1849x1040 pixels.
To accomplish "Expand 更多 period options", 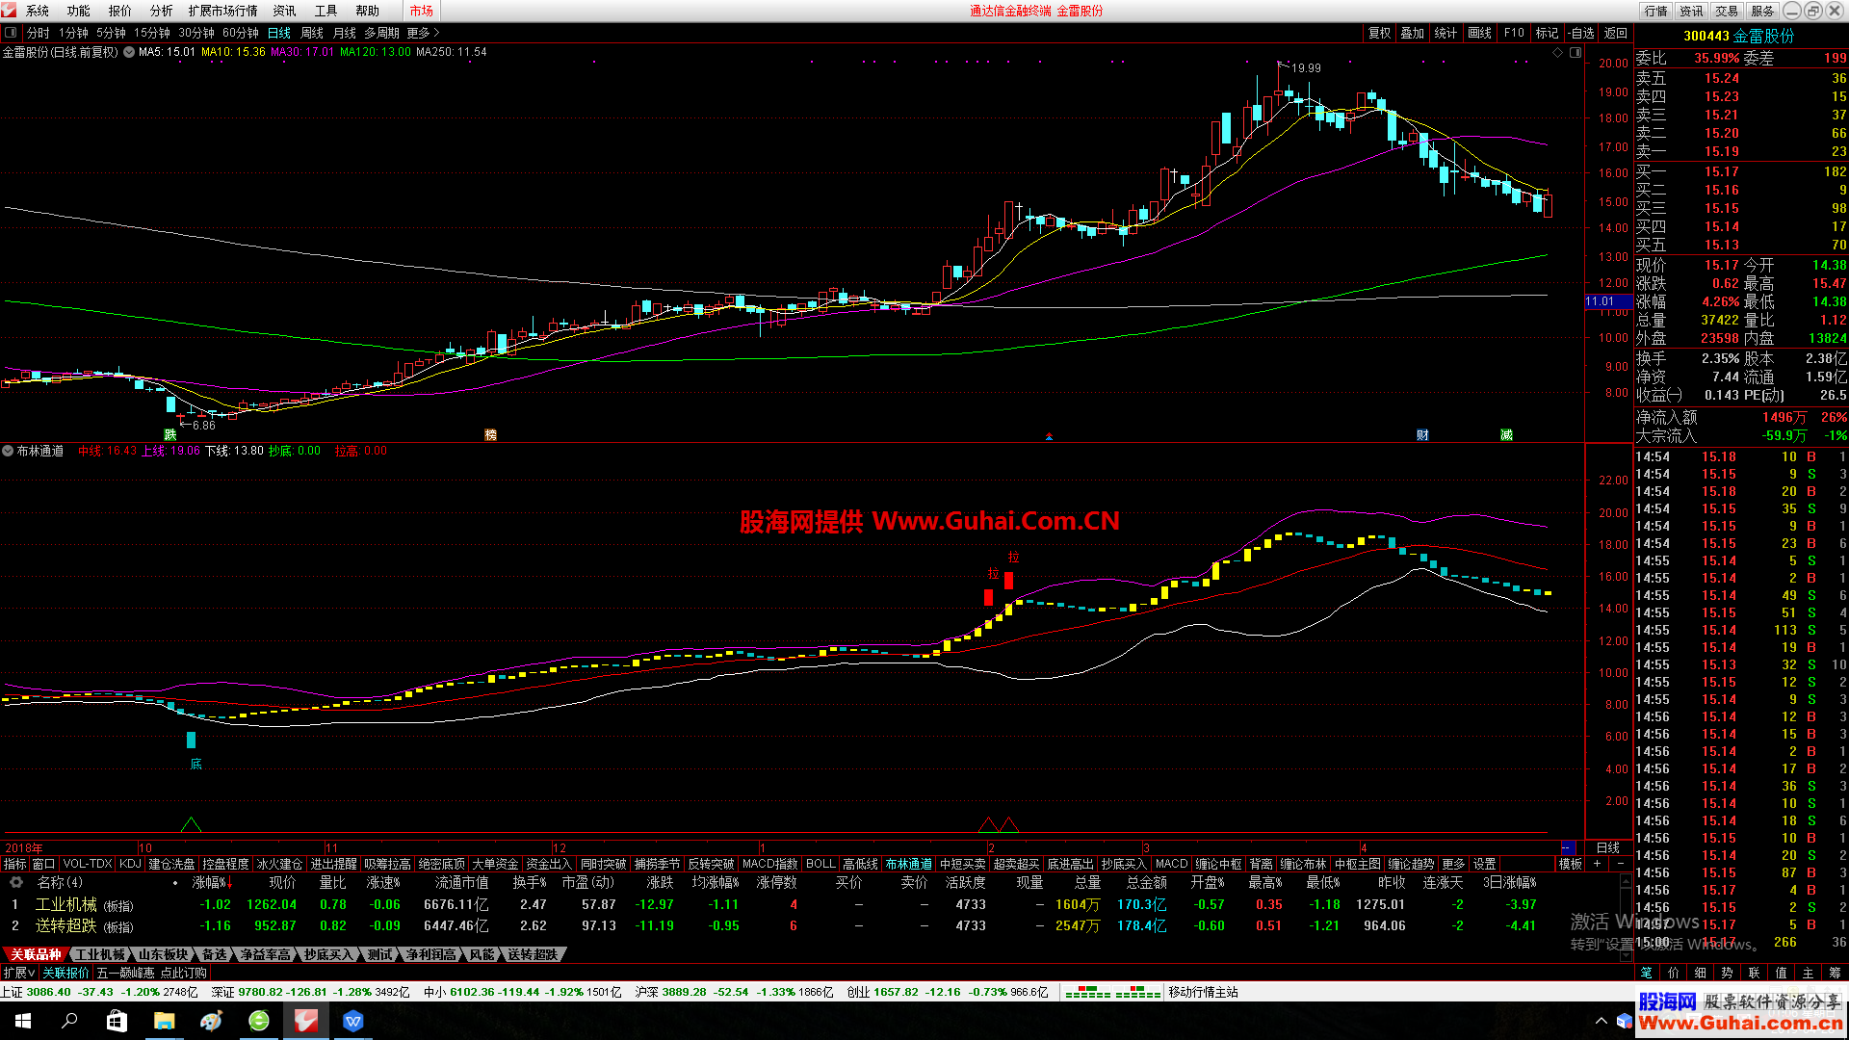I will click(423, 33).
